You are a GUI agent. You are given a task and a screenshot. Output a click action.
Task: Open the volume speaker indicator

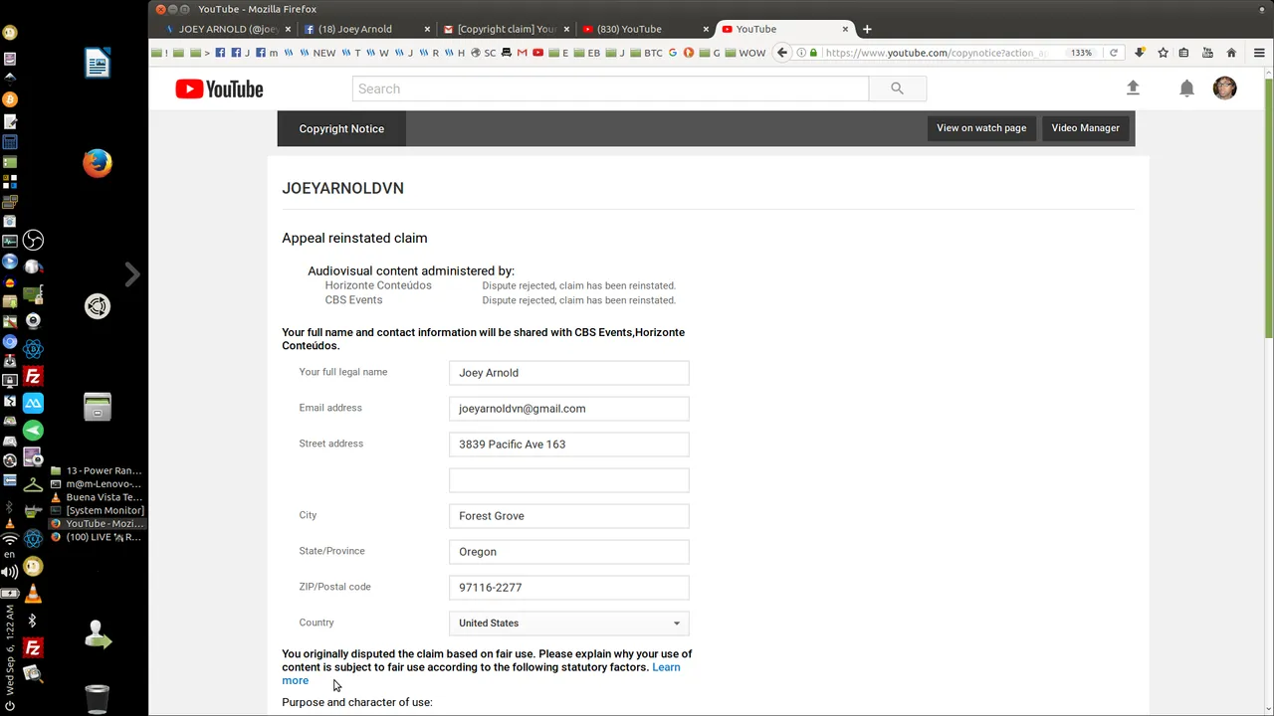point(10,572)
